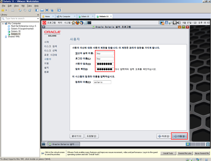Click the trash icon in bottom panel
Image resolution: width=211 pixels, height=161 pixels.
pyautogui.click(x=208, y=144)
